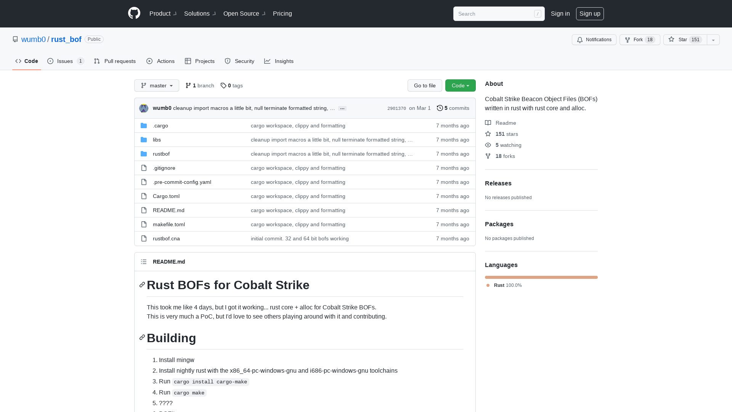Expand the green Code dropdown button

461,85
